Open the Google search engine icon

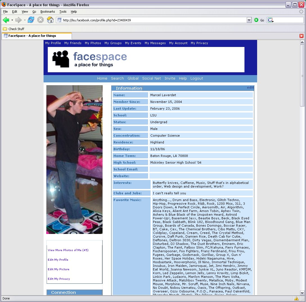270,20
